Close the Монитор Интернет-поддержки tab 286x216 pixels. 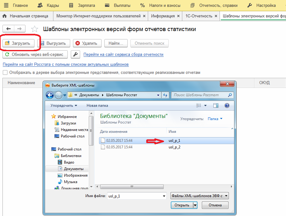point(144,16)
